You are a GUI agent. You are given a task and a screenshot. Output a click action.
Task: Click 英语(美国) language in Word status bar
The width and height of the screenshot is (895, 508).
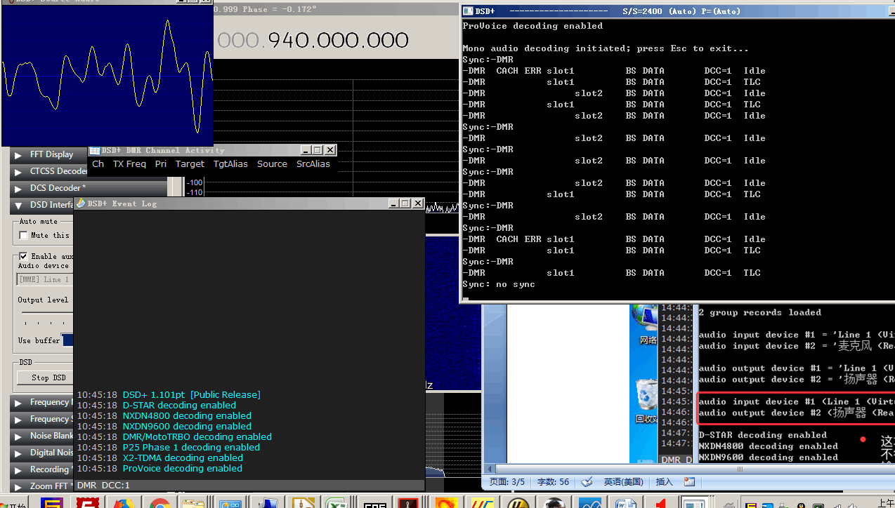pyautogui.click(x=624, y=482)
